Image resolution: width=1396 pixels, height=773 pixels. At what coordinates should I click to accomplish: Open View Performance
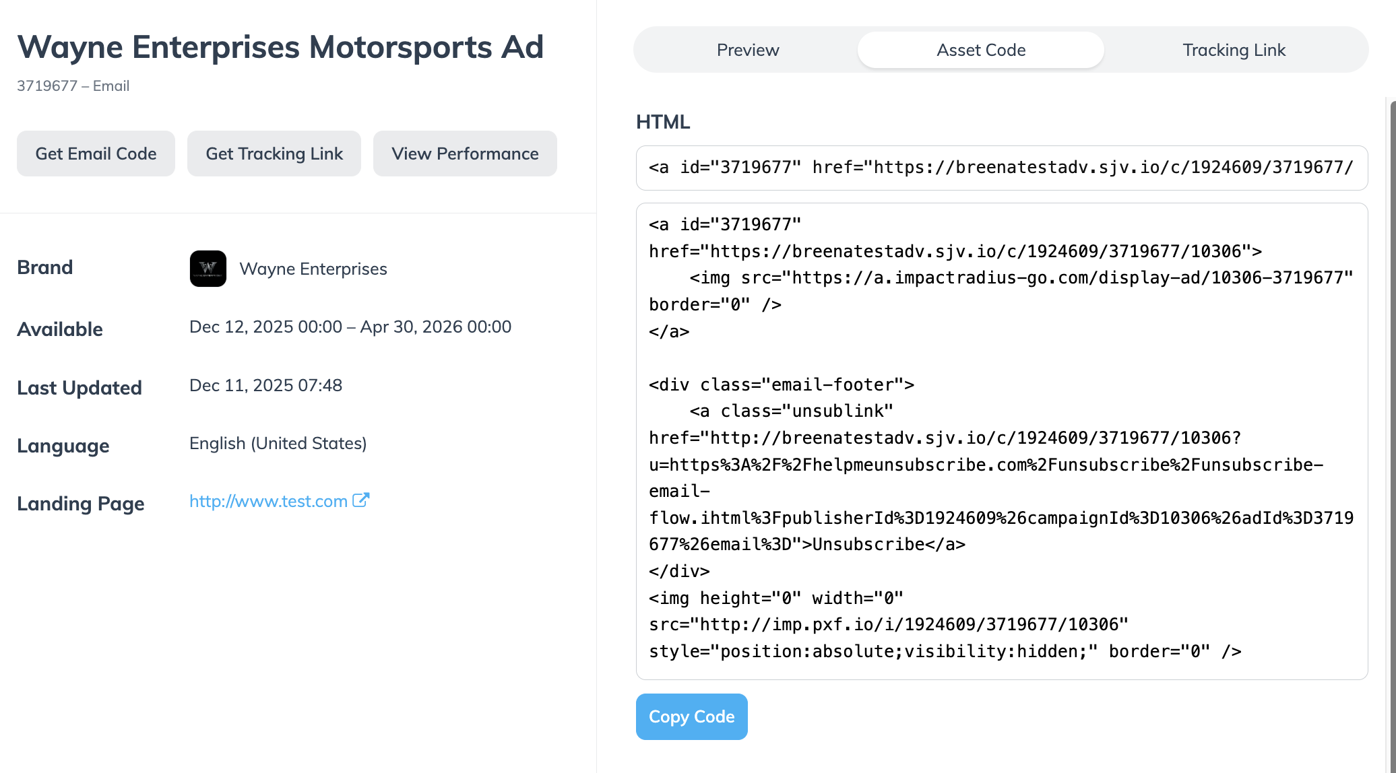pyautogui.click(x=465, y=154)
